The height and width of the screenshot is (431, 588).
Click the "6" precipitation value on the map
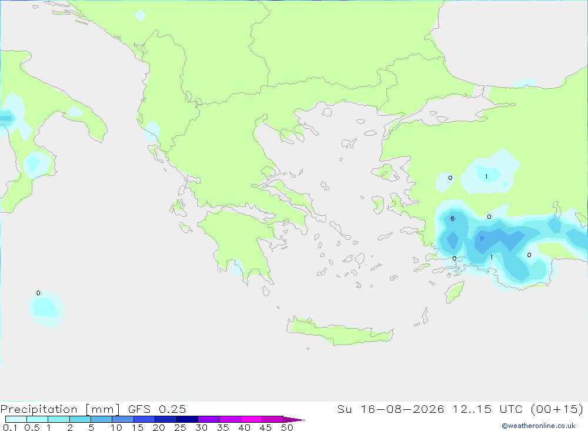pyautogui.click(x=452, y=218)
